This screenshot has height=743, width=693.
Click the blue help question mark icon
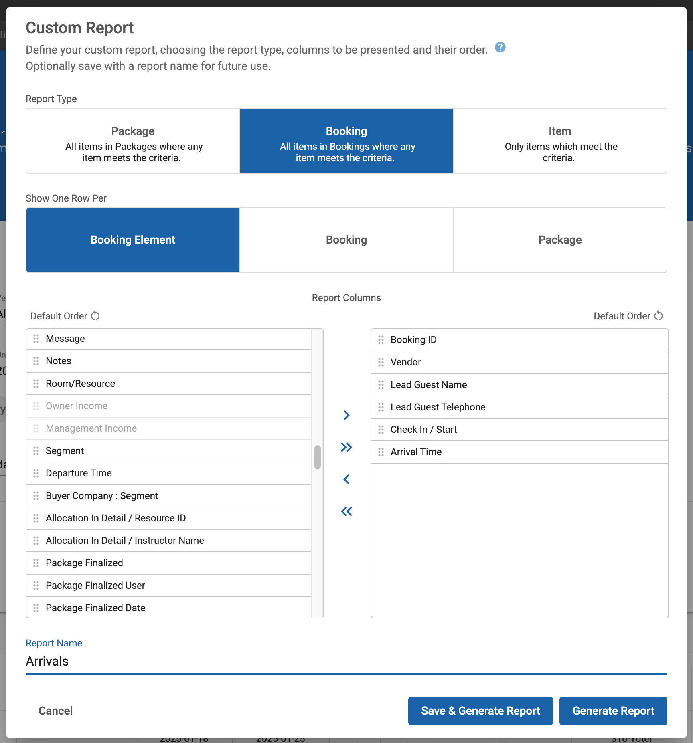click(x=500, y=48)
